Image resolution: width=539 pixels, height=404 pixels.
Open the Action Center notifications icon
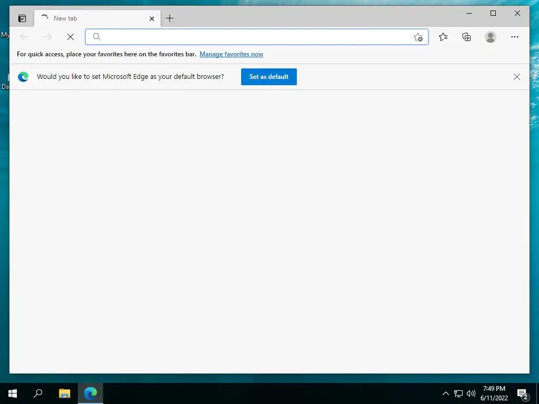523,394
